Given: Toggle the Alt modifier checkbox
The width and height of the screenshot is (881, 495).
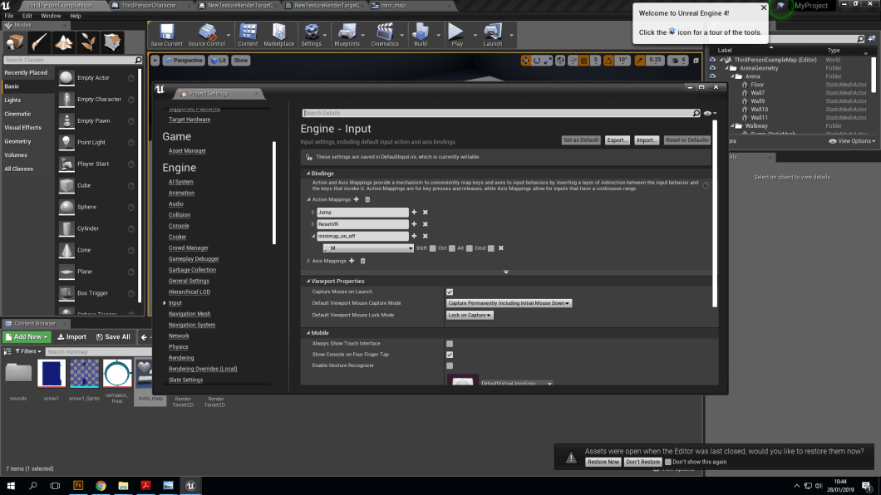Looking at the screenshot, I should click(x=470, y=248).
